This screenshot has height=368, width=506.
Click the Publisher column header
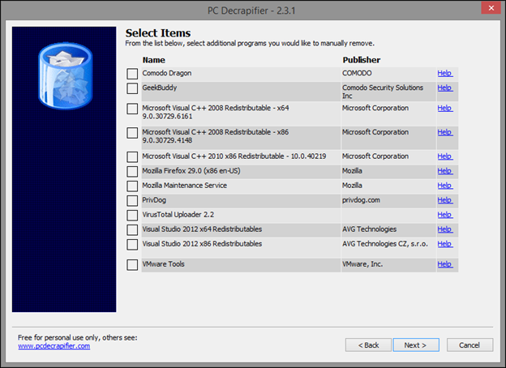tap(362, 60)
